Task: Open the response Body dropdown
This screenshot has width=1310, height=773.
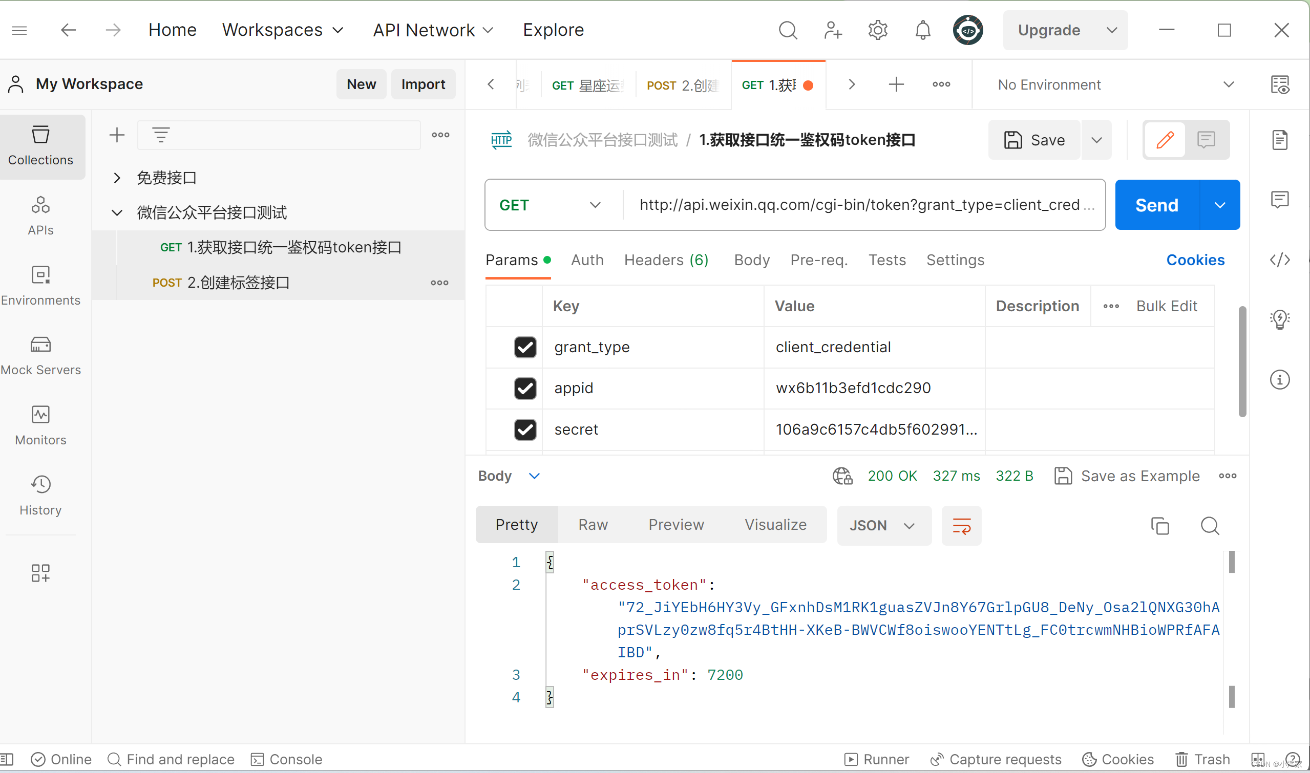Action: (x=509, y=476)
